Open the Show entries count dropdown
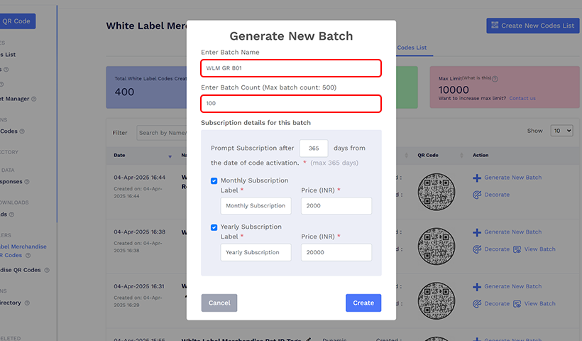Viewport: 582px width, 341px height. point(561,131)
